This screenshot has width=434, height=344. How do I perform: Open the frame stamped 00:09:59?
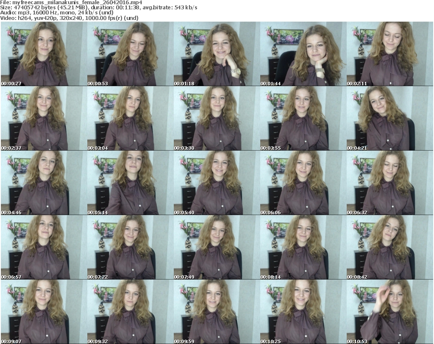(x=217, y=312)
